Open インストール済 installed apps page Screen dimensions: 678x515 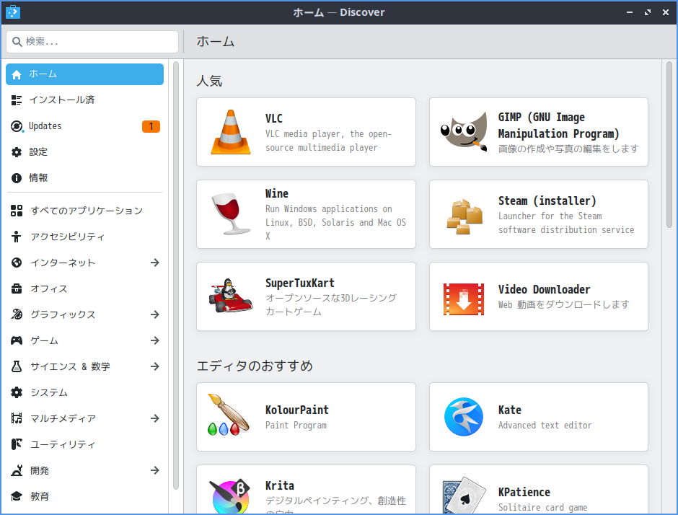point(85,100)
